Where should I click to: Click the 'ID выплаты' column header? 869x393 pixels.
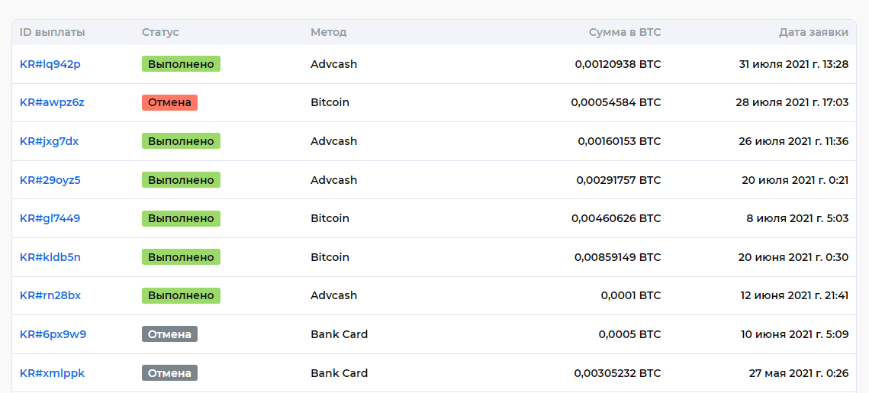tap(53, 32)
